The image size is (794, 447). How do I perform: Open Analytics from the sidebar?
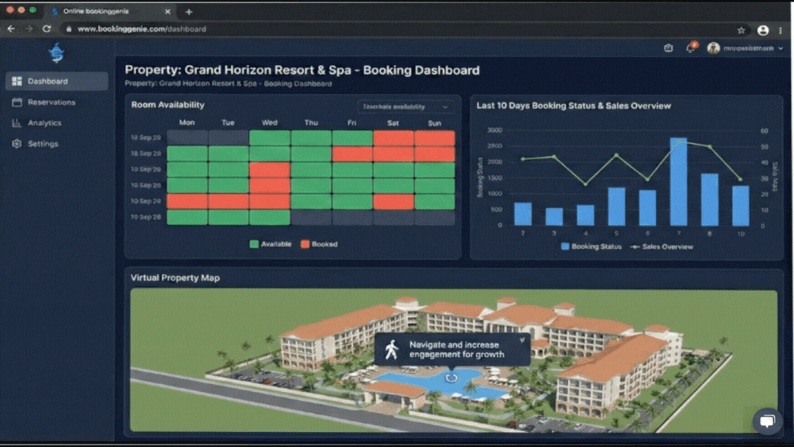pyautogui.click(x=44, y=123)
